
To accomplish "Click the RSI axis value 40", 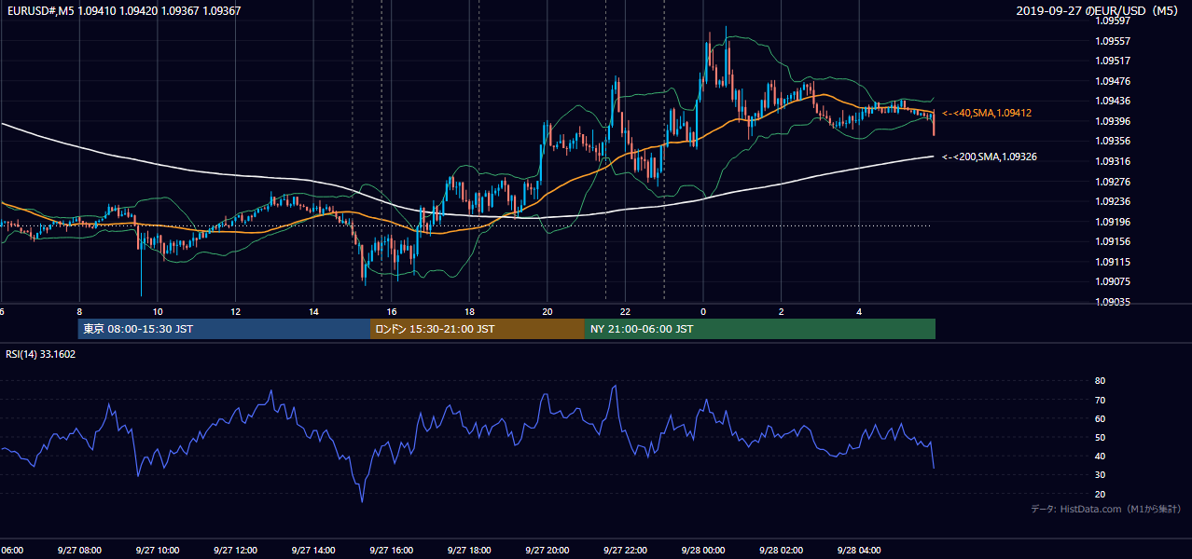I will (x=1100, y=456).
